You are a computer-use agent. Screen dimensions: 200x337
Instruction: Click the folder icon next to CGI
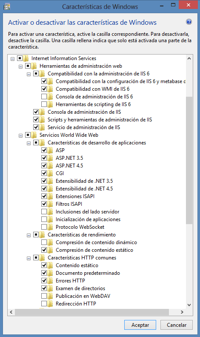(x=50, y=173)
